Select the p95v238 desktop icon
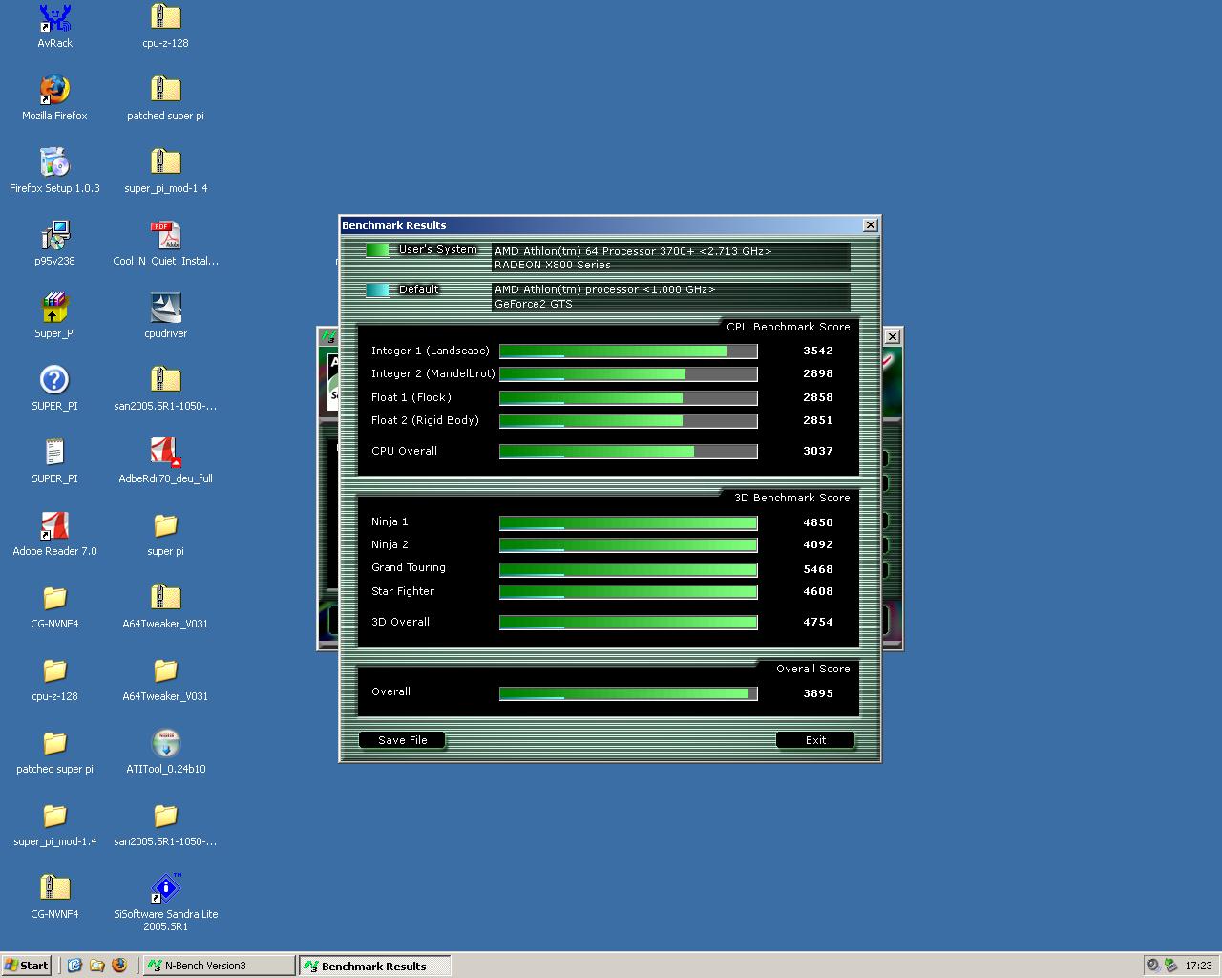The image size is (1222, 978). point(54,236)
